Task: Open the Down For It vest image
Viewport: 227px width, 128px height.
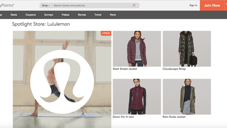Action: [x=137, y=97]
